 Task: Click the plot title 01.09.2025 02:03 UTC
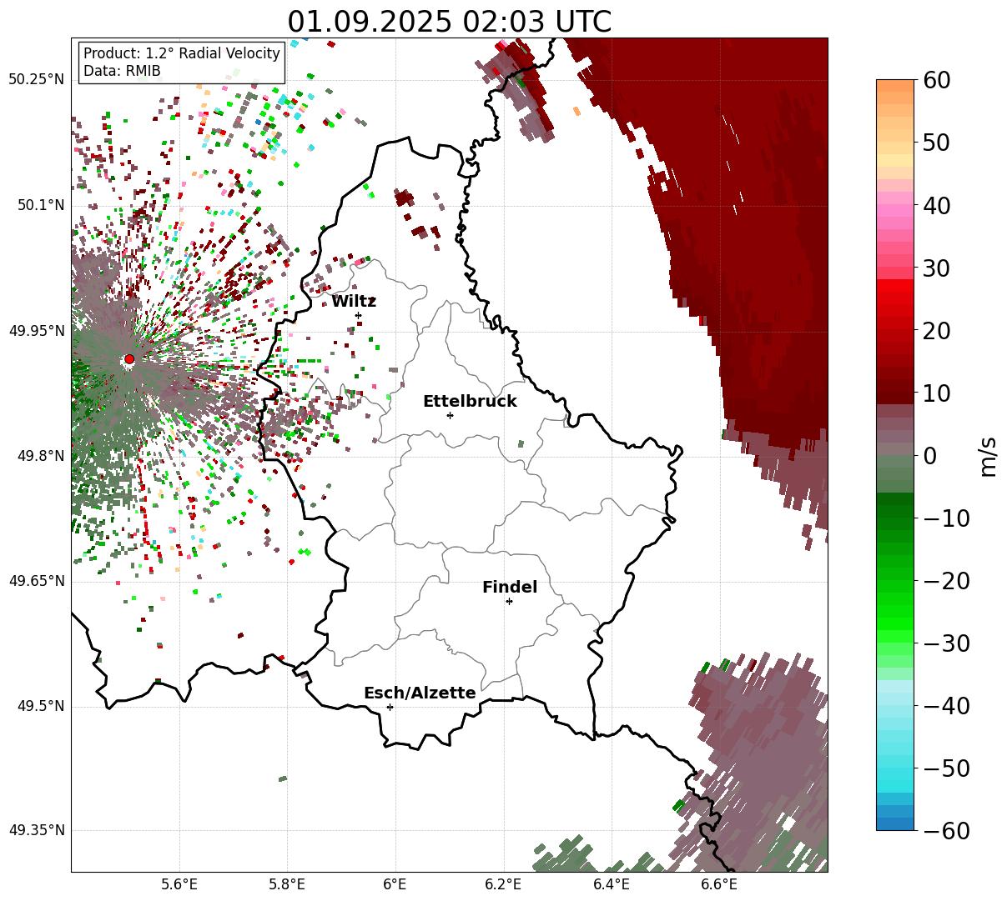pos(449,21)
